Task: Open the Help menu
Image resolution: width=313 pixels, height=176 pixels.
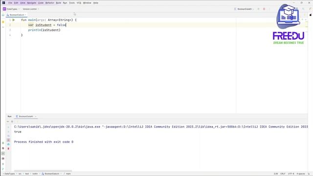Action: (x=96, y=3)
